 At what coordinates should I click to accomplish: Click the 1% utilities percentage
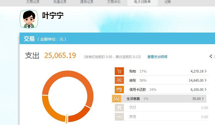coord(146,99)
